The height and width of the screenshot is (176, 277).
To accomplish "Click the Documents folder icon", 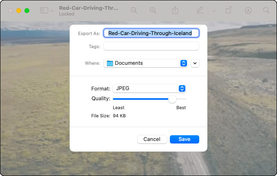I will [x=110, y=63].
